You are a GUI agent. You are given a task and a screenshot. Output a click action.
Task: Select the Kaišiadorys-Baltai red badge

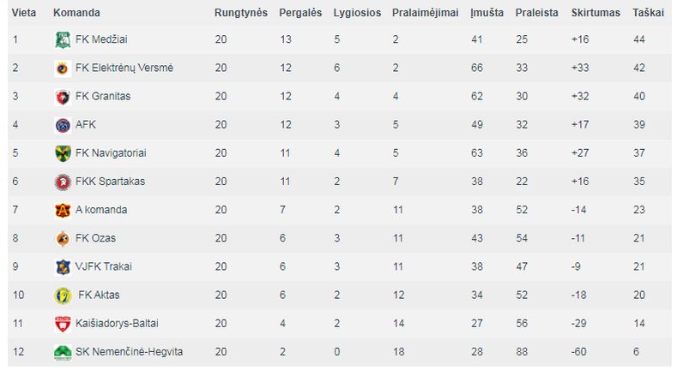pyautogui.click(x=63, y=324)
